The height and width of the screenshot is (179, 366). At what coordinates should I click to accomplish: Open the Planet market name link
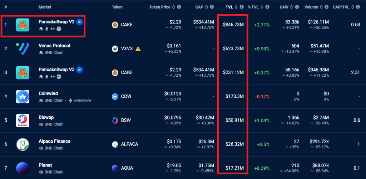(45, 165)
